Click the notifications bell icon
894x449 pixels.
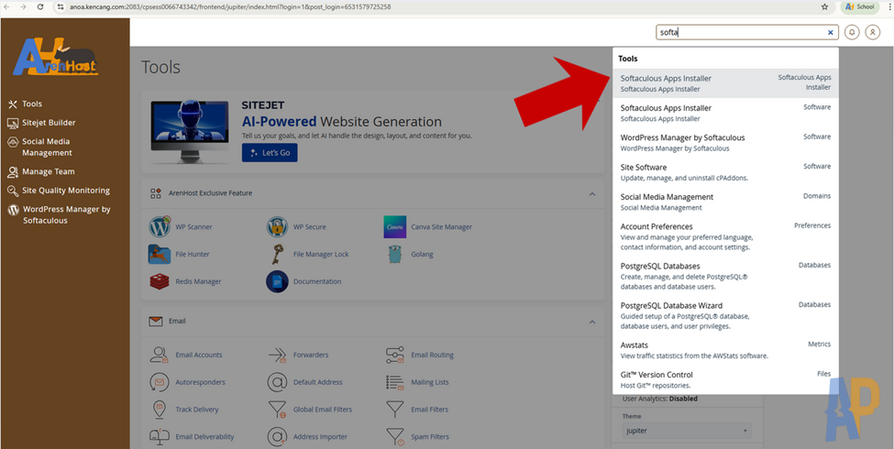(x=852, y=32)
